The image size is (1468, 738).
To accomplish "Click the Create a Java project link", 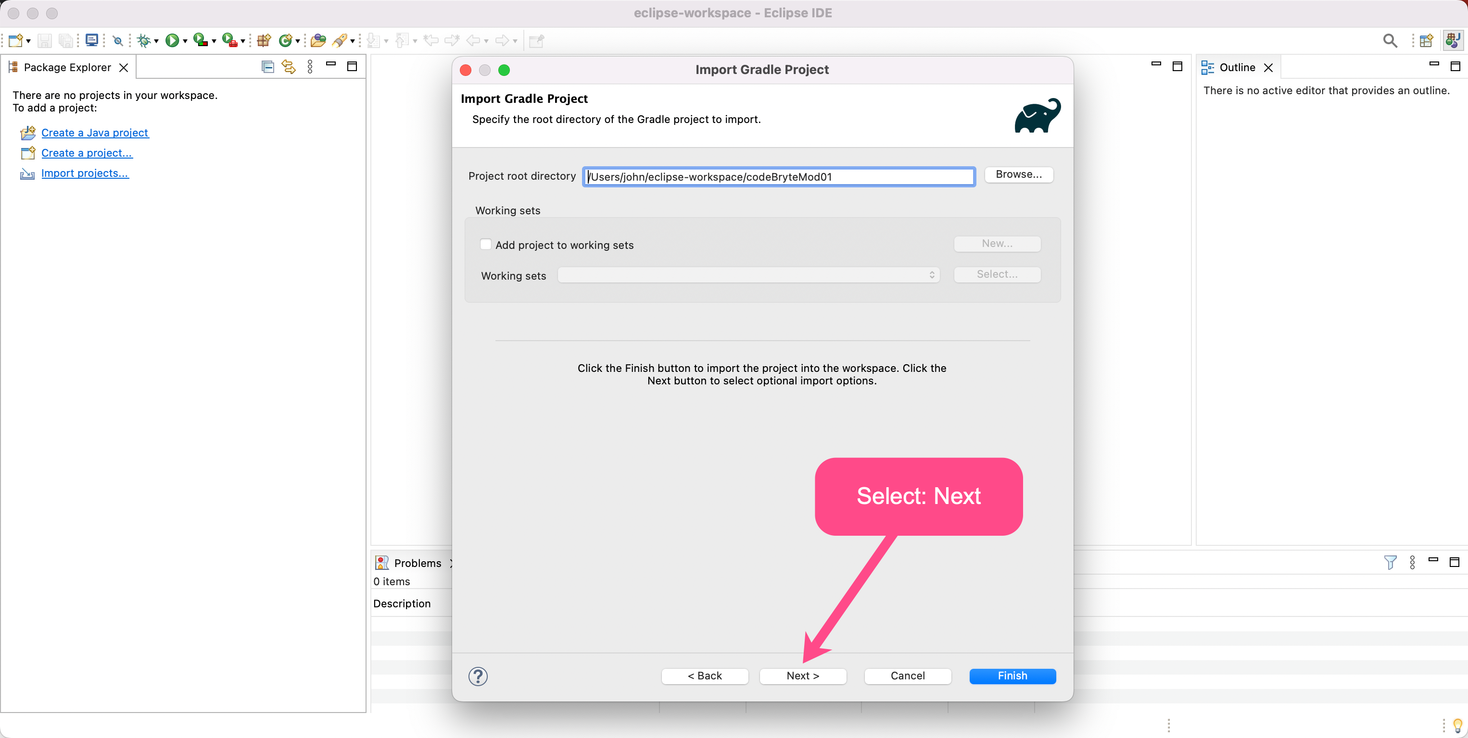I will coord(95,133).
